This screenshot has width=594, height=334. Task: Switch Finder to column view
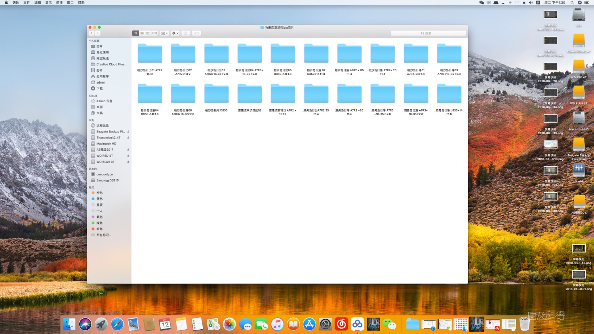click(x=148, y=33)
